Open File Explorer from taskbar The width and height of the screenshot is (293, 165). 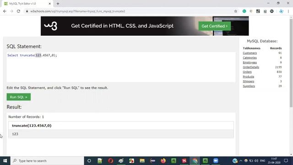142,161
